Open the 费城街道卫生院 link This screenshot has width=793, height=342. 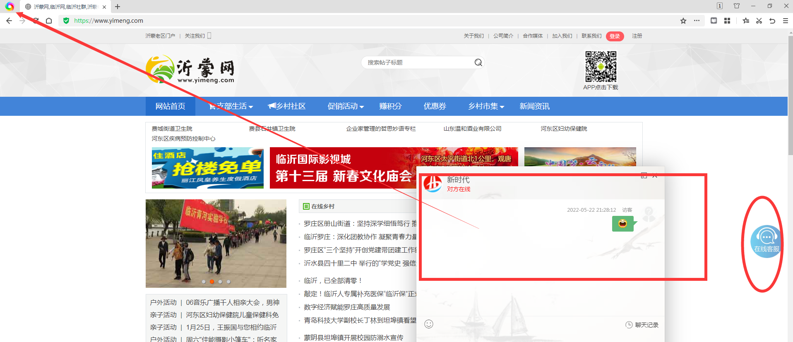[x=172, y=129]
